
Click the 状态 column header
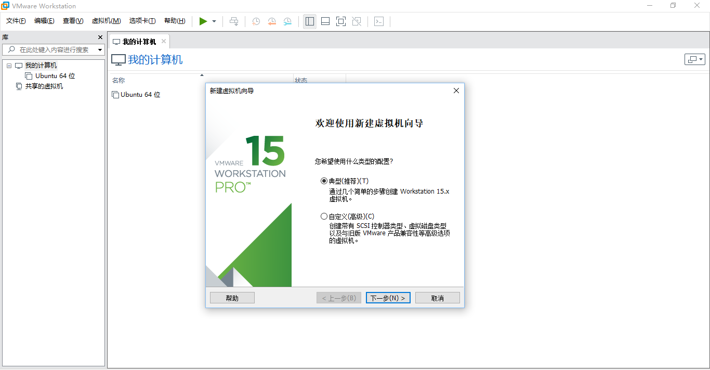301,81
